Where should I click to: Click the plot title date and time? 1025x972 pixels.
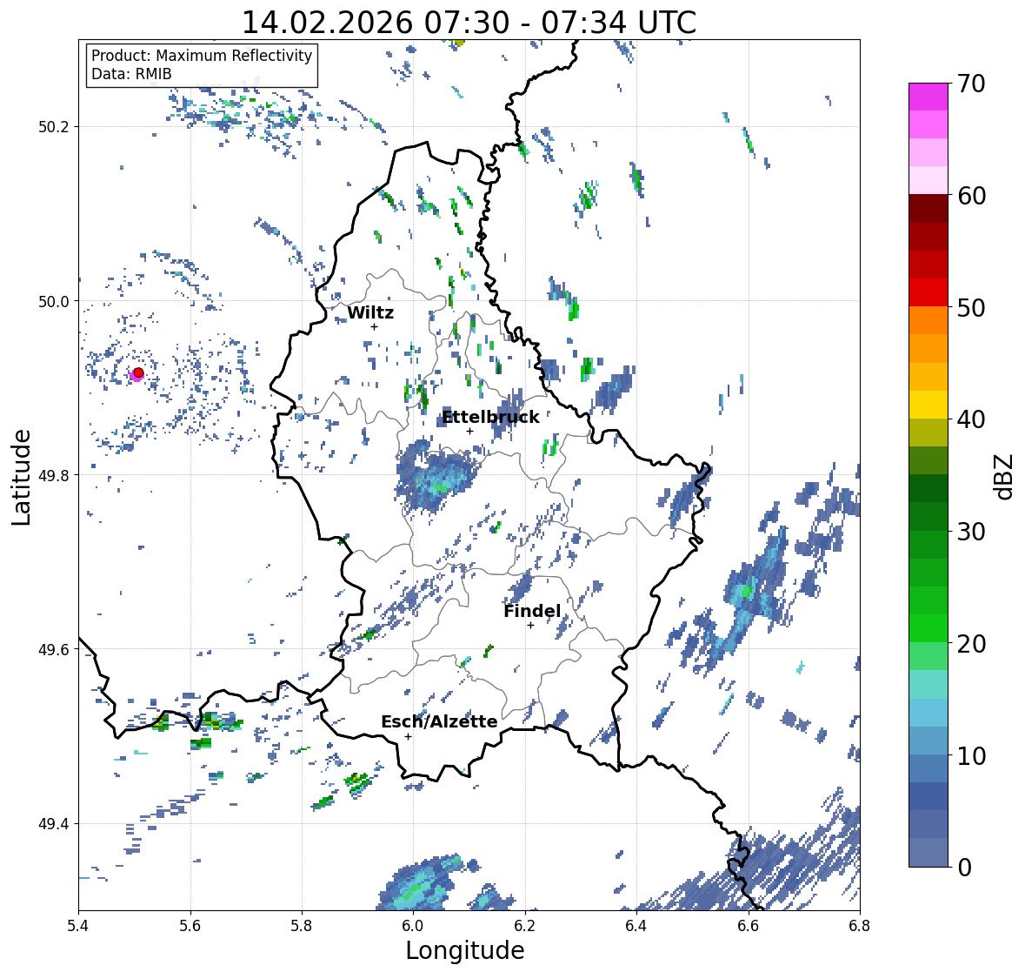click(x=469, y=23)
